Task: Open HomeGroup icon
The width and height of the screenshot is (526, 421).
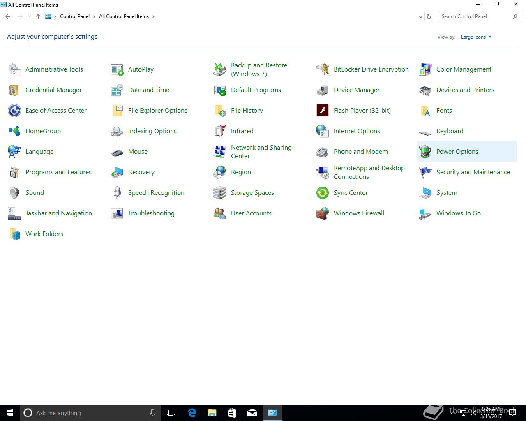Action: [x=14, y=131]
